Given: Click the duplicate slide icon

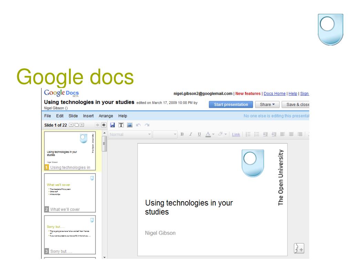Looking at the screenshot, I should [x=77, y=125].
